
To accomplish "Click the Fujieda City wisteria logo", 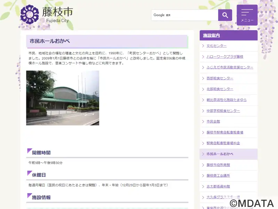I will tap(30, 15).
